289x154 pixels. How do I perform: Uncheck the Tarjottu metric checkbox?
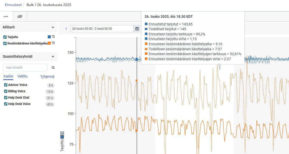pos(5,37)
